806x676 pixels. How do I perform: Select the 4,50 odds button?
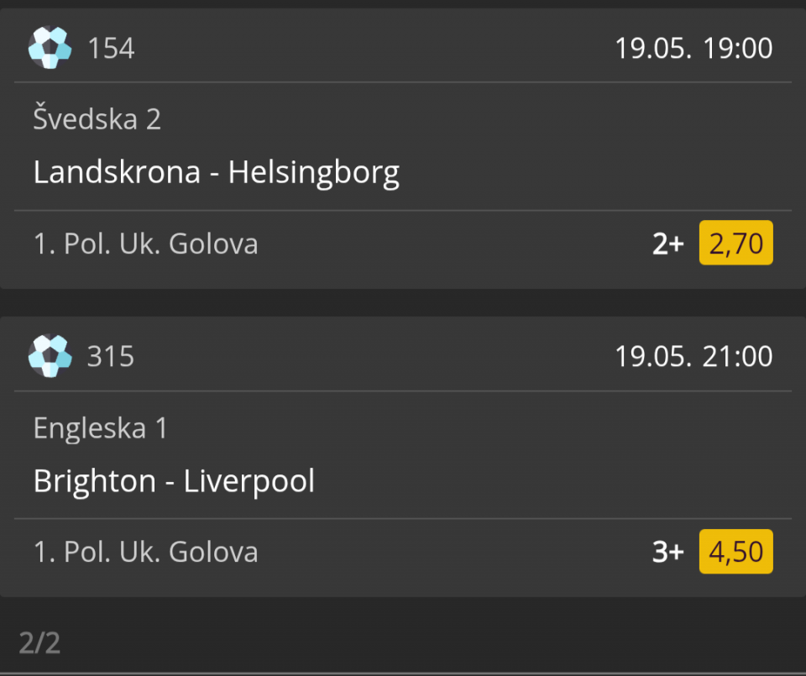click(735, 551)
